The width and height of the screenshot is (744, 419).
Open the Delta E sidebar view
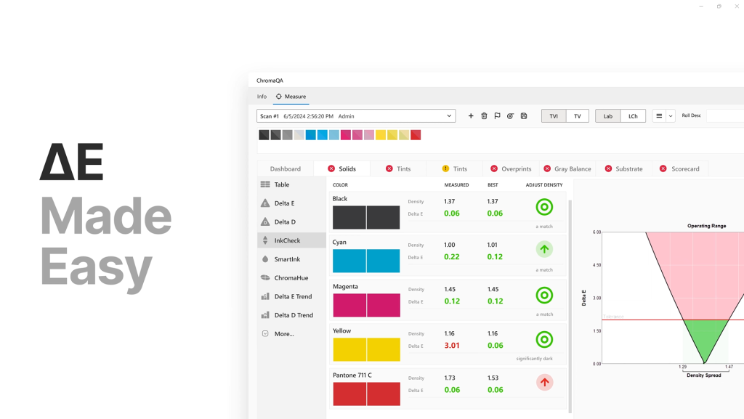point(284,203)
